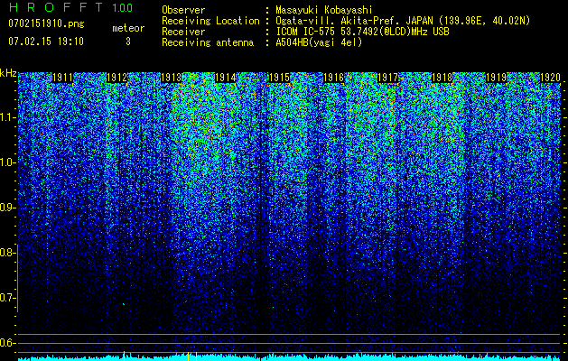This screenshot has width=568, height=361.
Task: Click the 'meteor' label
Action: point(128,28)
